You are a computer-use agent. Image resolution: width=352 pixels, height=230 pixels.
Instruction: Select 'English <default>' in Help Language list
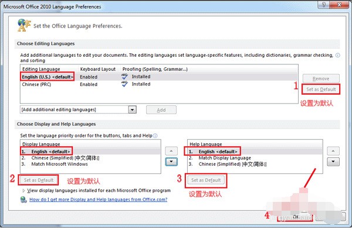[x=255, y=152]
